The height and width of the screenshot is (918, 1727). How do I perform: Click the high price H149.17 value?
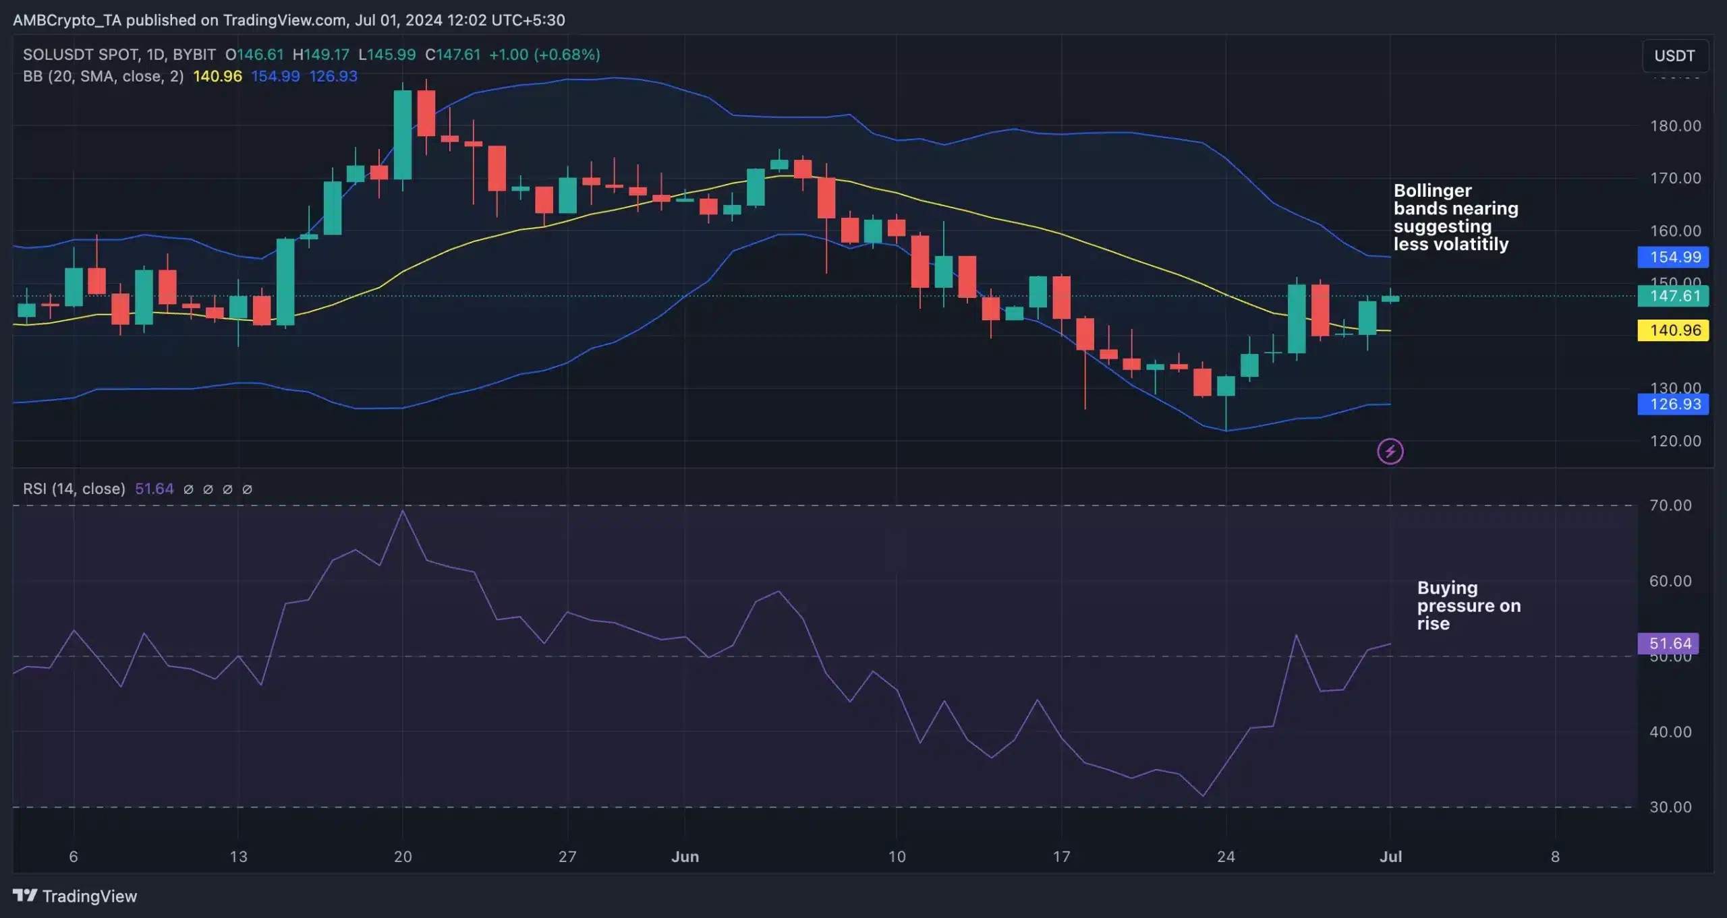click(321, 55)
